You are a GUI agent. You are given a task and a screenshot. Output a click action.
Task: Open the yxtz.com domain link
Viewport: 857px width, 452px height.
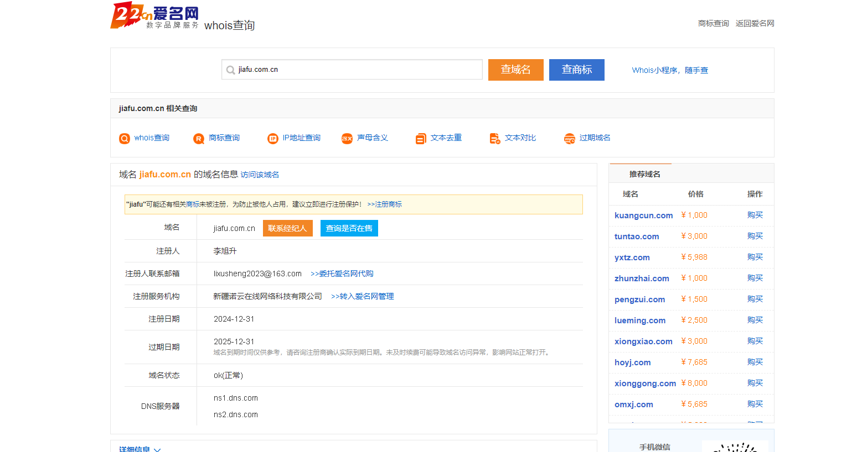[x=632, y=257]
